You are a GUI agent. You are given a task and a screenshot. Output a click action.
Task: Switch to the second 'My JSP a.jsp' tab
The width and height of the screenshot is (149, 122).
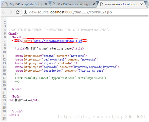pyautogui.click(x=73, y=4)
